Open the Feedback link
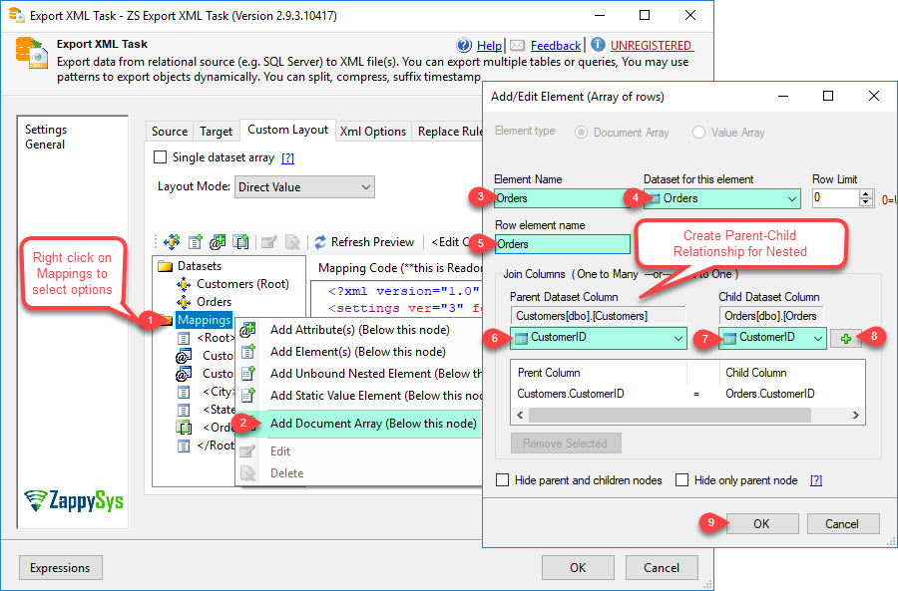 coord(556,46)
